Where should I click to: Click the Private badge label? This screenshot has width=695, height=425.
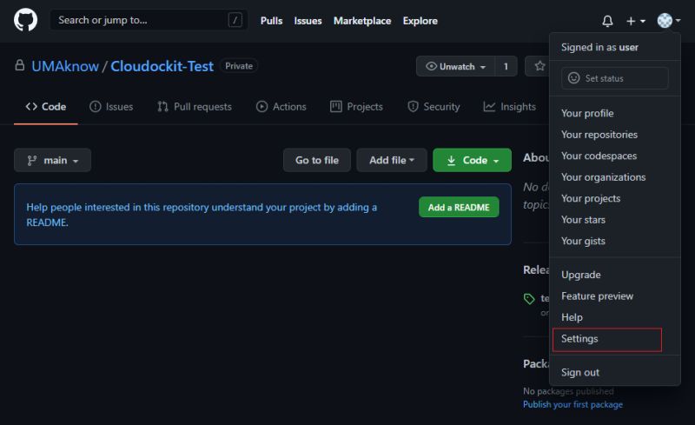click(x=239, y=66)
